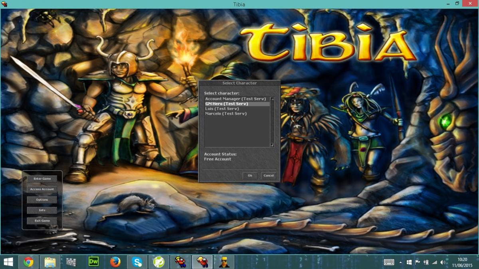Click the character list scroll-up arrow

tap(272, 98)
